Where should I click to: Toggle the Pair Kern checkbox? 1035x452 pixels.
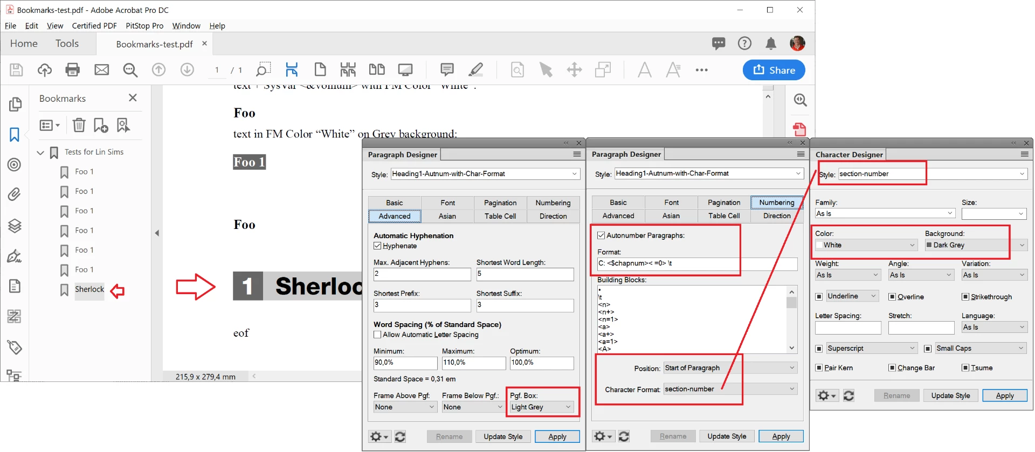pyautogui.click(x=819, y=368)
